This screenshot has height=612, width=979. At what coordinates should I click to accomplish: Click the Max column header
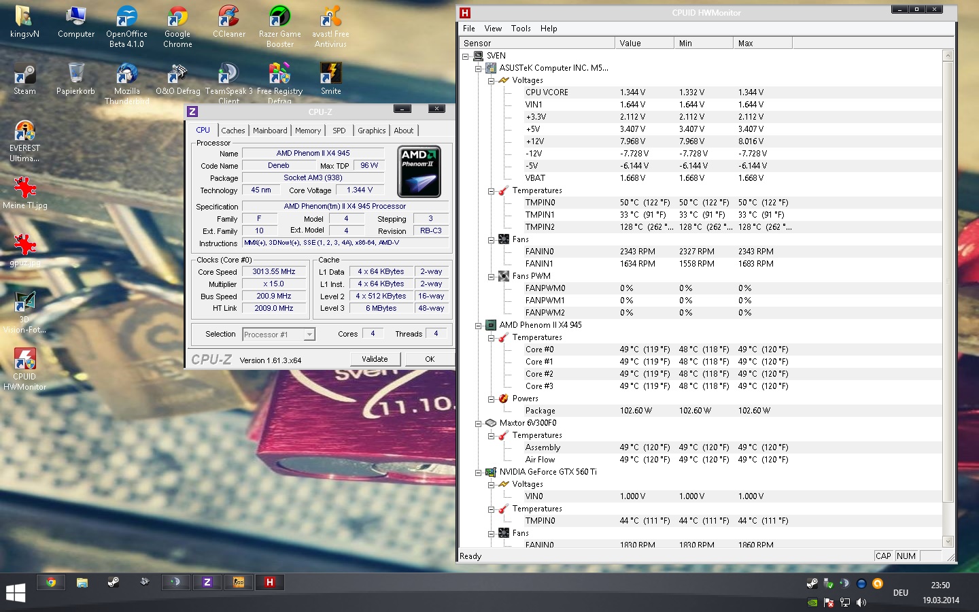click(763, 43)
